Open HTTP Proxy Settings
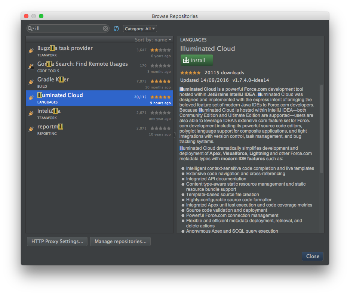The height and width of the screenshot is (295, 350). [x=57, y=242]
